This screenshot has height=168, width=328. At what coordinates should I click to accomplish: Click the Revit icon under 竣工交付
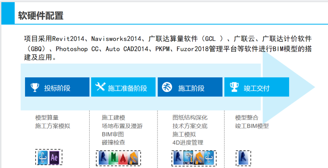click(x=243, y=158)
